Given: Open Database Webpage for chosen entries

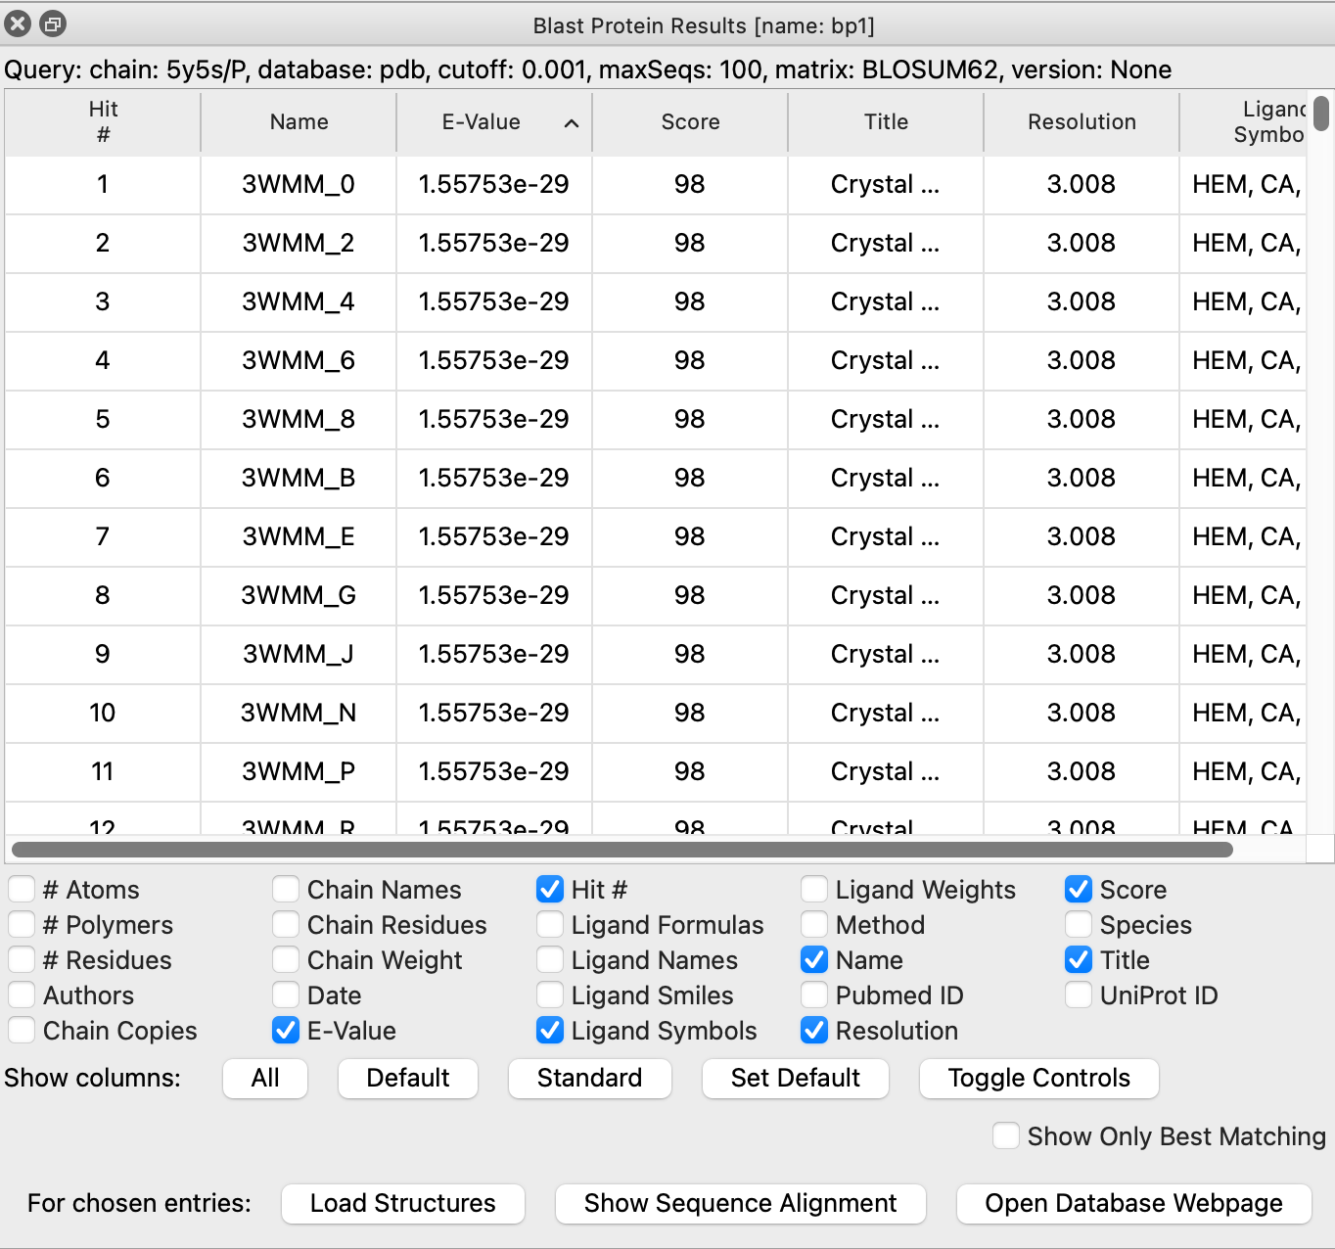Looking at the screenshot, I should (x=1133, y=1203).
